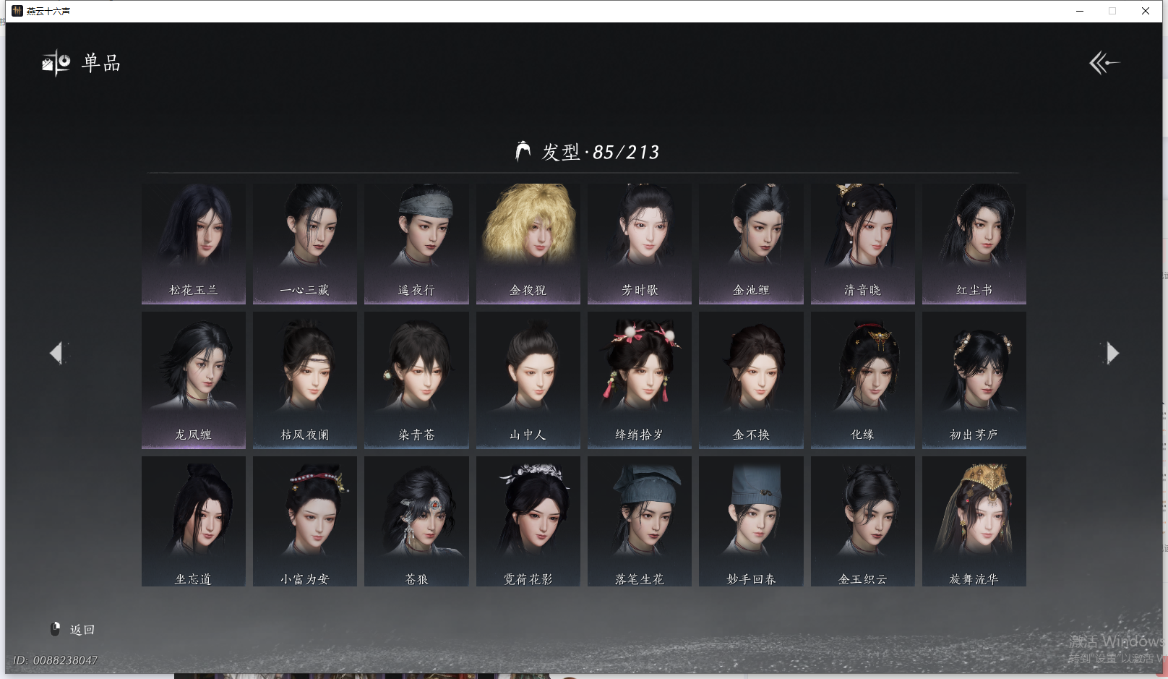Image resolution: width=1168 pixels, height=679 pixels.
Task: Choose the 绛绡拾岁 hairstyle with red tassels
Action: pyautogui.click(x=640, y=380)
